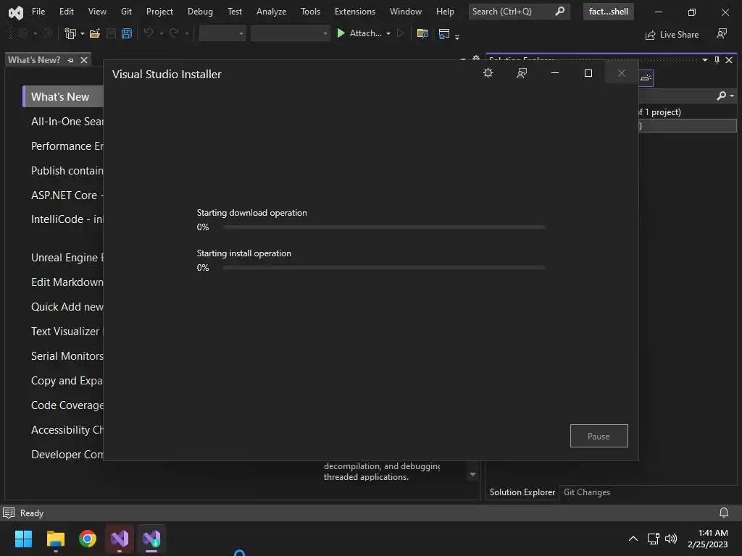Switch to Git Changes tab

587,492
